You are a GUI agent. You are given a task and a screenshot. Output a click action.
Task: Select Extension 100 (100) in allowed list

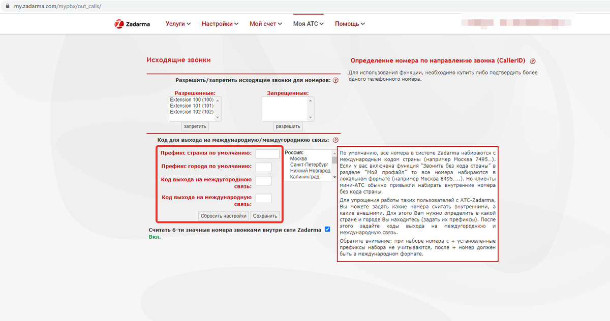(192, 100)
